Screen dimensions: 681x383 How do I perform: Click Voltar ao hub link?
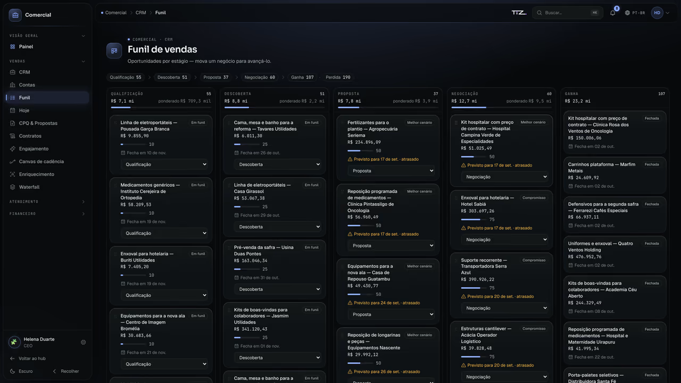(32, 359)
